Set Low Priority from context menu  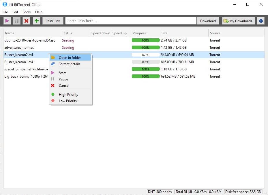pos(70,101)
